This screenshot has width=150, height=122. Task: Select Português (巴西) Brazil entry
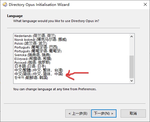click(36, 47)
